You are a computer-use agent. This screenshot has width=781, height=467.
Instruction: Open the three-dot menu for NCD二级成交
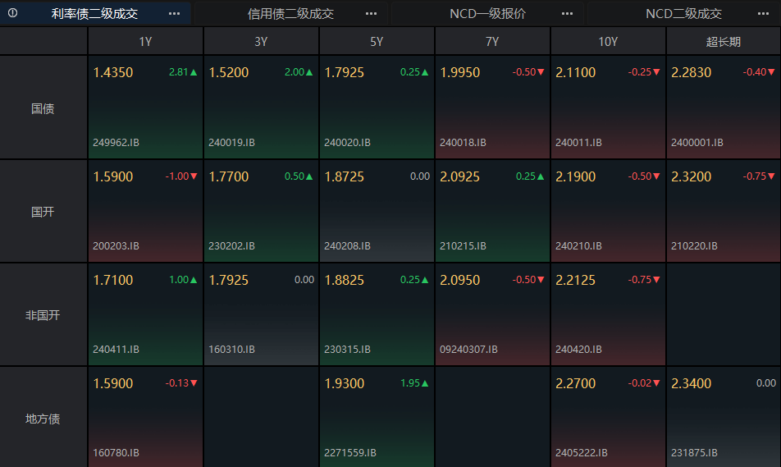coord(764,13)
